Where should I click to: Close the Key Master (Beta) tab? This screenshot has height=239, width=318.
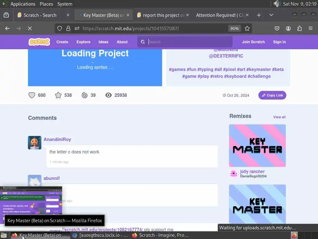(128, 15)
